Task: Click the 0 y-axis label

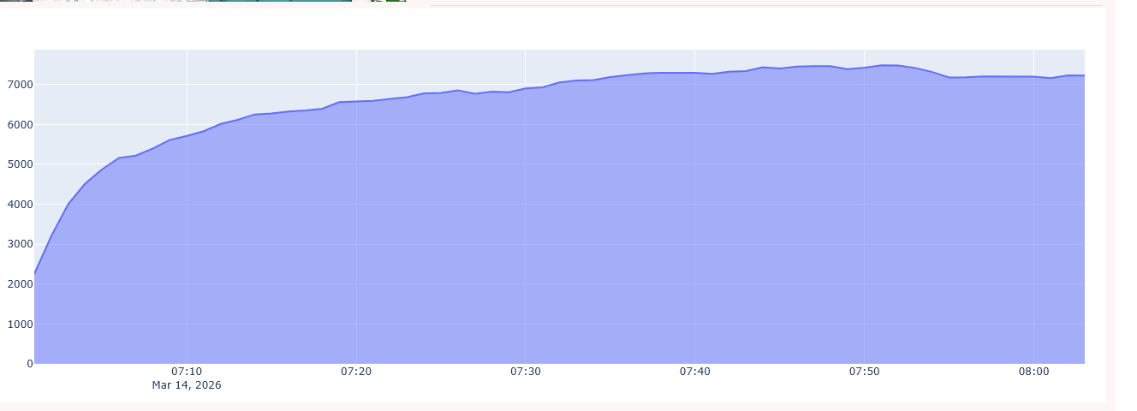Action: click(29, 364)
